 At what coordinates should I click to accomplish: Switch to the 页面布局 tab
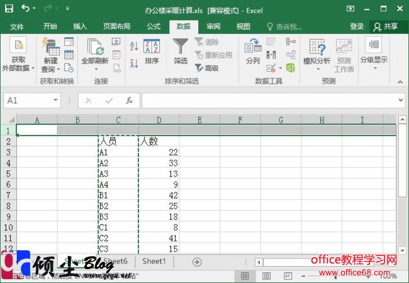click(116, 26)
